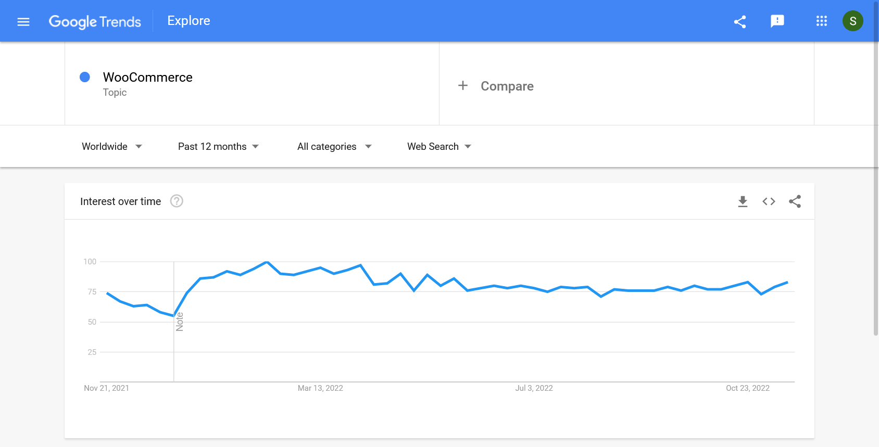Expand the All categories dropdown
The width and height of the screenshot is (879, 447).
[x=334, y=147]
